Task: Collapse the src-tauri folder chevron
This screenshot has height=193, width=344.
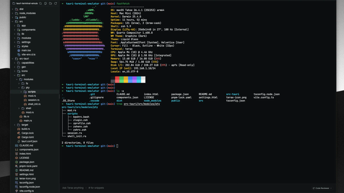Action: [12, 59]
